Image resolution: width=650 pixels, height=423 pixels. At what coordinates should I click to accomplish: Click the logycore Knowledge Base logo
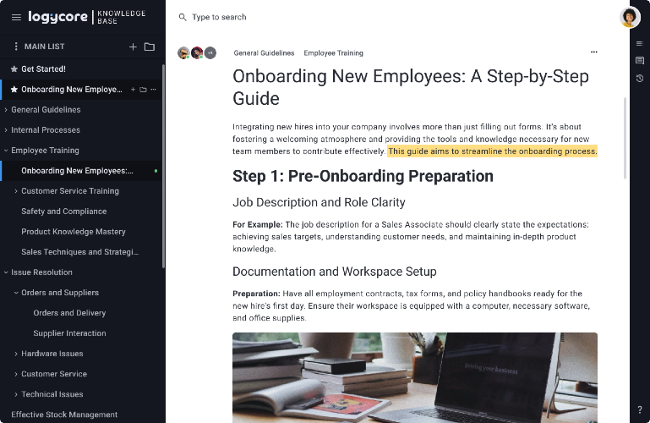(87, 17)
